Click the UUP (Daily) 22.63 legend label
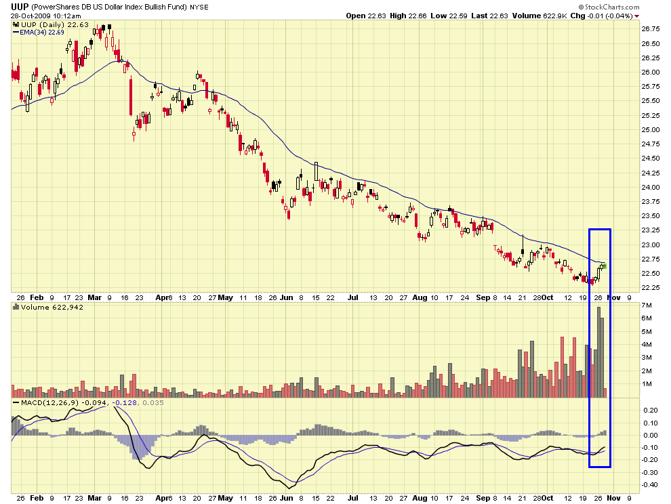The height and width of the screenshot is (504, 671). tap(55, 25)
